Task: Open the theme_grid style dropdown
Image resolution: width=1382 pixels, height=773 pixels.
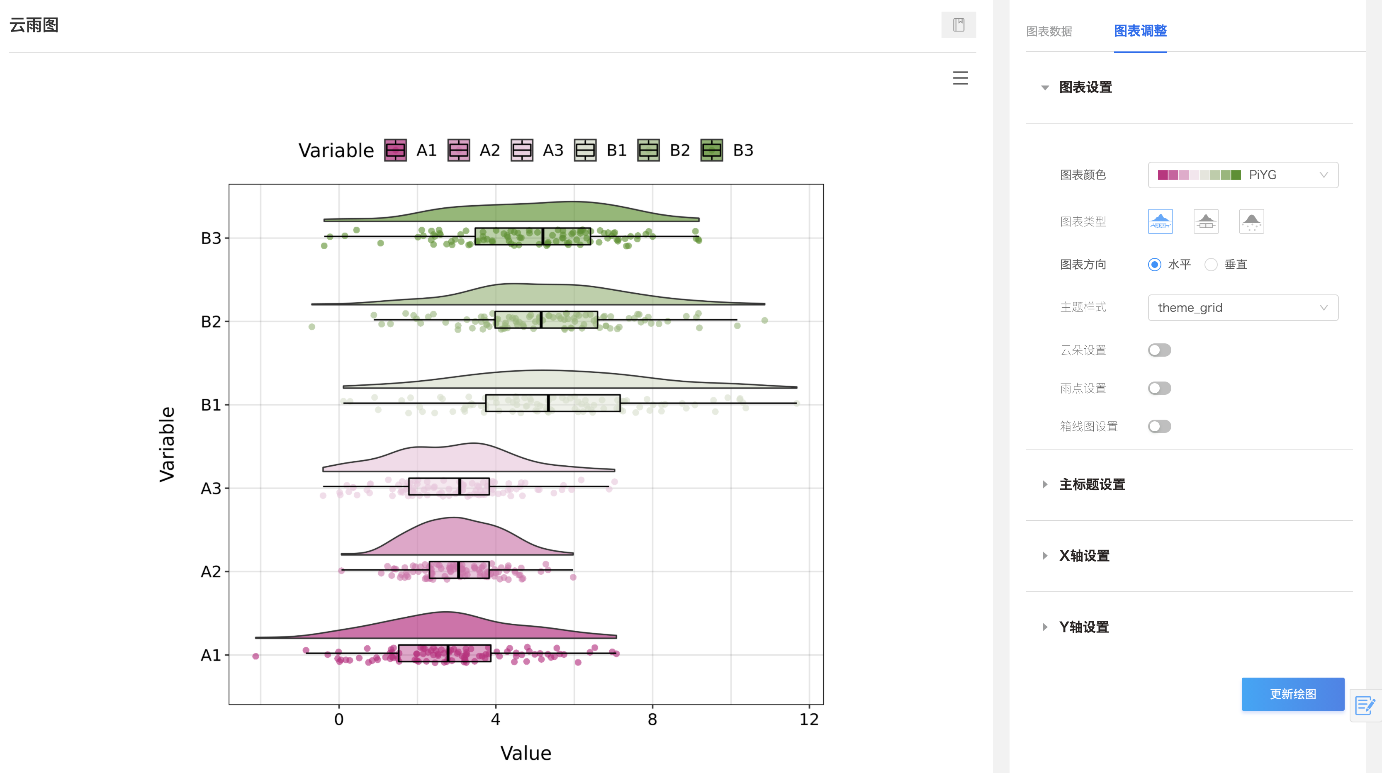Action: (x=1243, y=307)
